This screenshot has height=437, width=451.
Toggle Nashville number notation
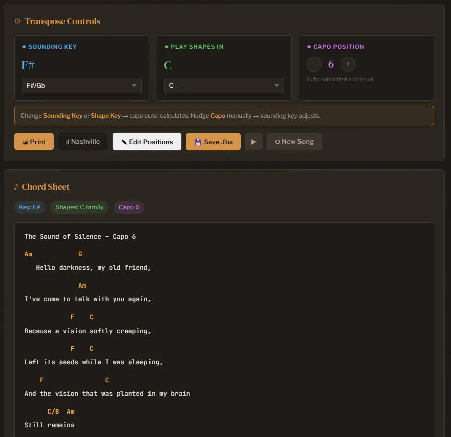point(83,142)
